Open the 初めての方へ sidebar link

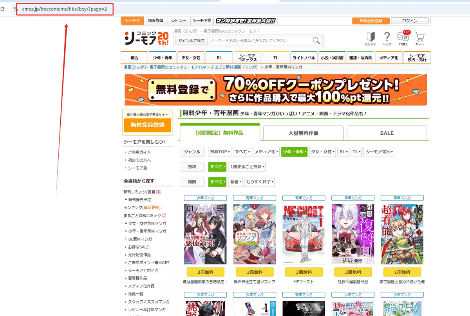coord(139,160)
